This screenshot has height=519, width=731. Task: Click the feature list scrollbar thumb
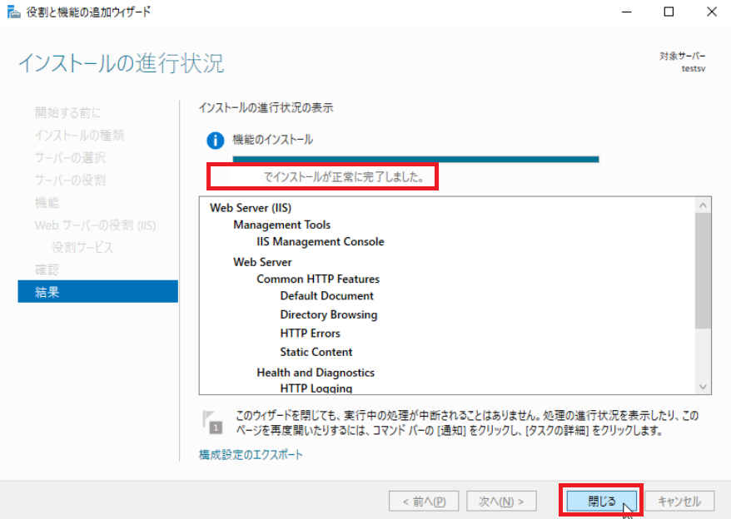tap(703, 270)
